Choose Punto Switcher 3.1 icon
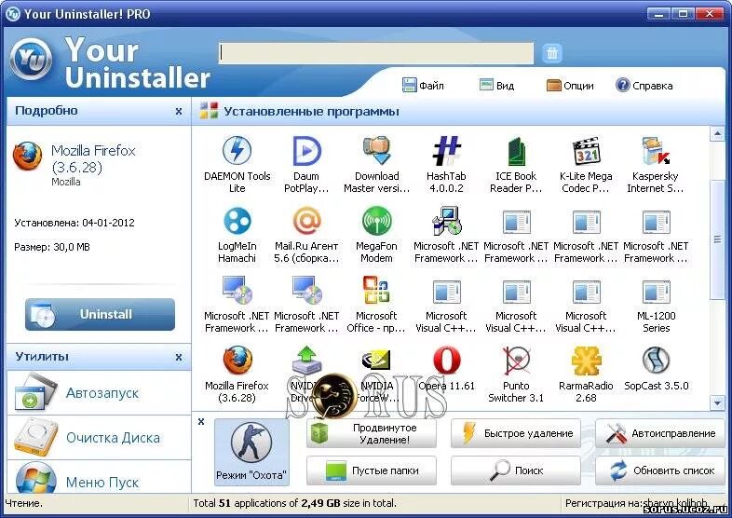 (x=516, y=361)
